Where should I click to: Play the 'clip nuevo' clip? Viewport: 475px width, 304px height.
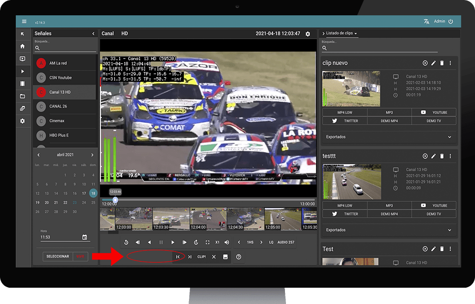point(425,63)
